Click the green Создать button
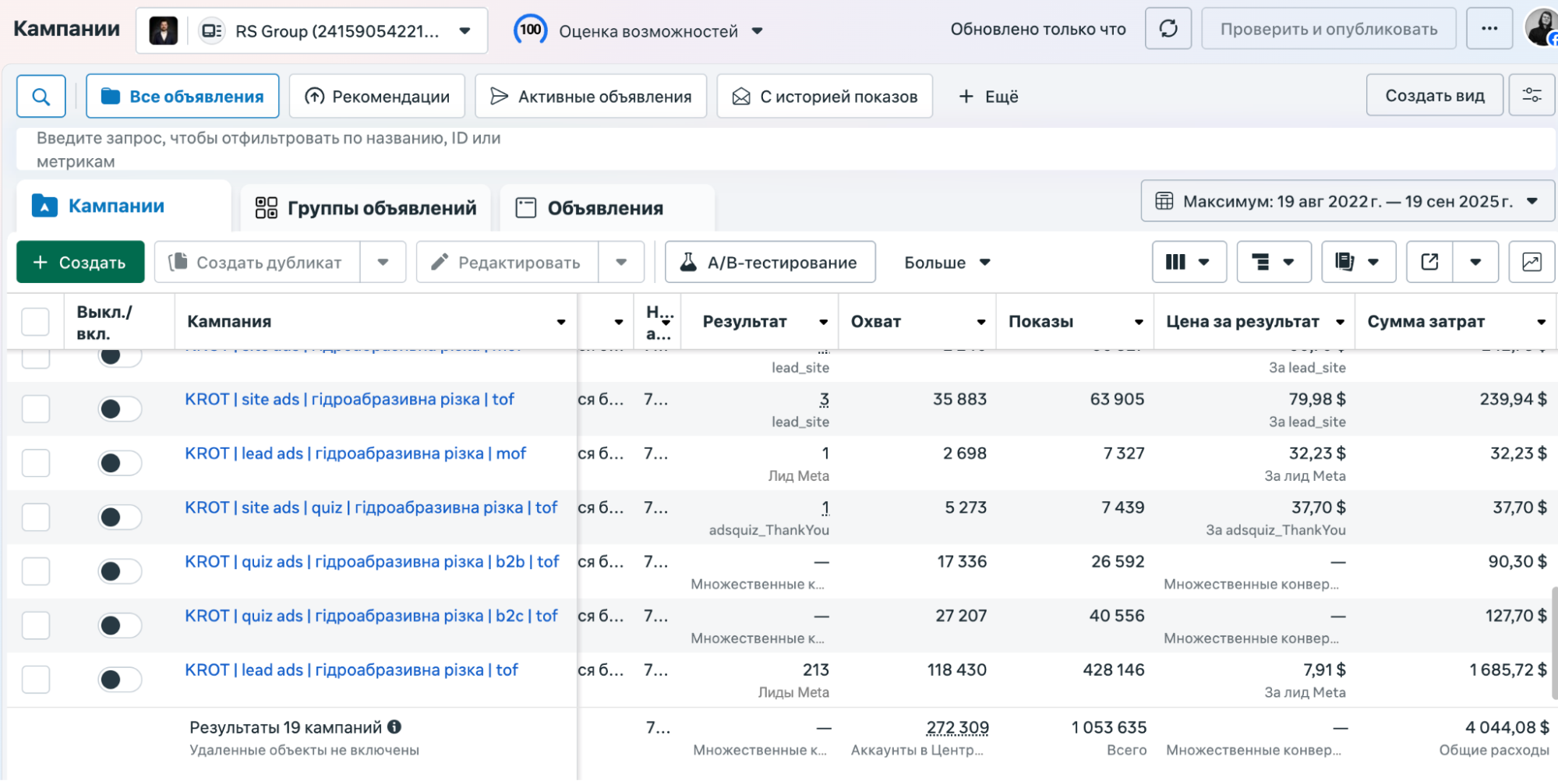Screen dimensions: 1558x781 tap(80, 263)
